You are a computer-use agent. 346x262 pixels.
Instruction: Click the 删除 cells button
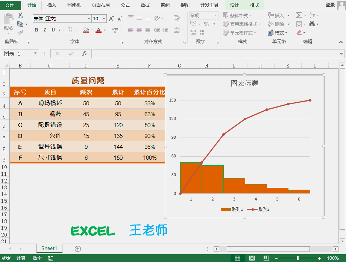[x=279, y=24]
